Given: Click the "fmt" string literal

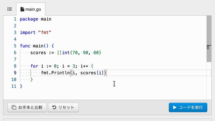Looking at the screenshot, I should (45, 33).
